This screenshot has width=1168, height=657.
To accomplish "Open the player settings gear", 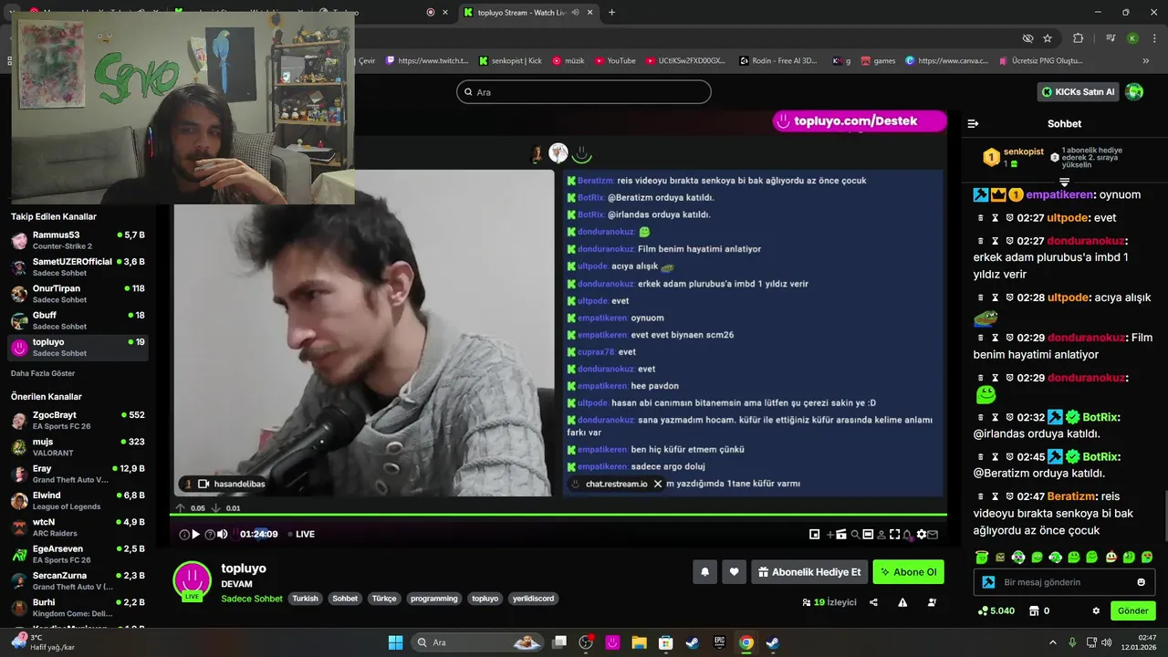I will (922, 535).
